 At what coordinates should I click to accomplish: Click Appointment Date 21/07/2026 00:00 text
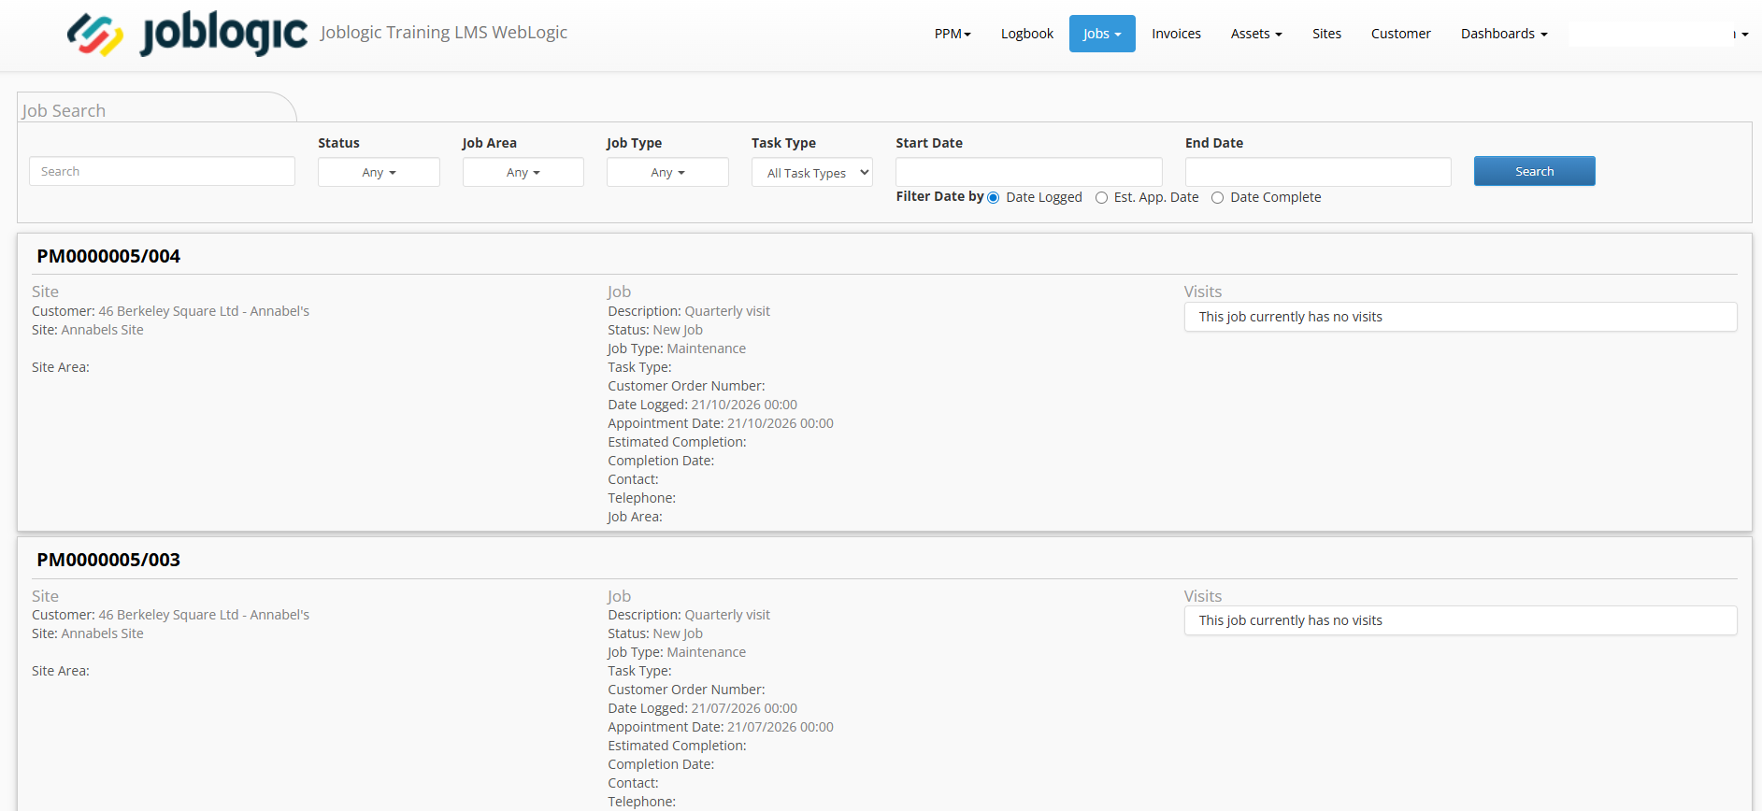(721, 727)
